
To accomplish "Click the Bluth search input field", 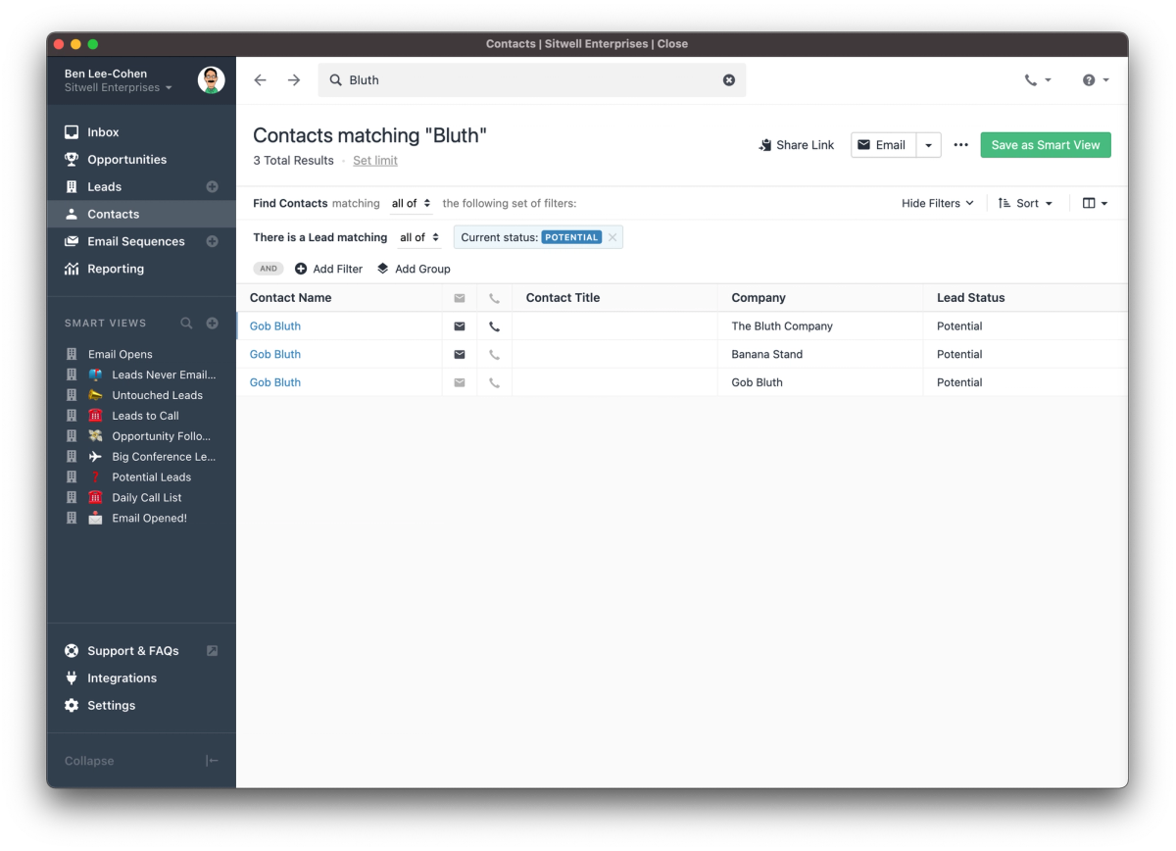I will pyautogui.click(x=532, y=80).
